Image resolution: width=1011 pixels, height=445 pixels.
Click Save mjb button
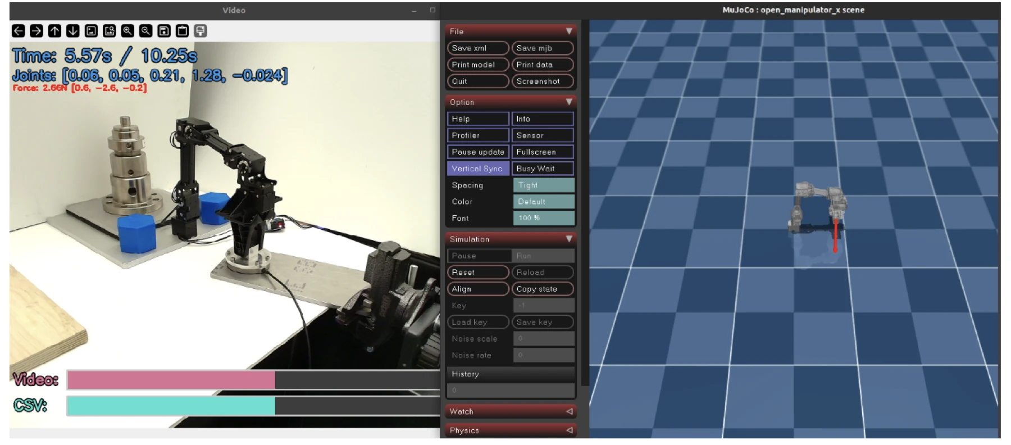pyautogui.click(x=543, y=48)
